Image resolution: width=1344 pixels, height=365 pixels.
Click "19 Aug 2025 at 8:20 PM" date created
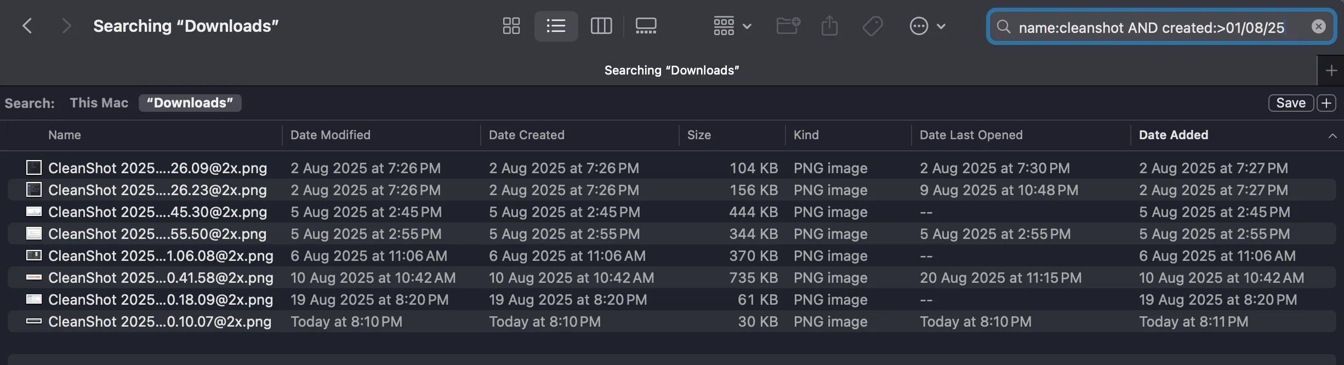point(567,300)
